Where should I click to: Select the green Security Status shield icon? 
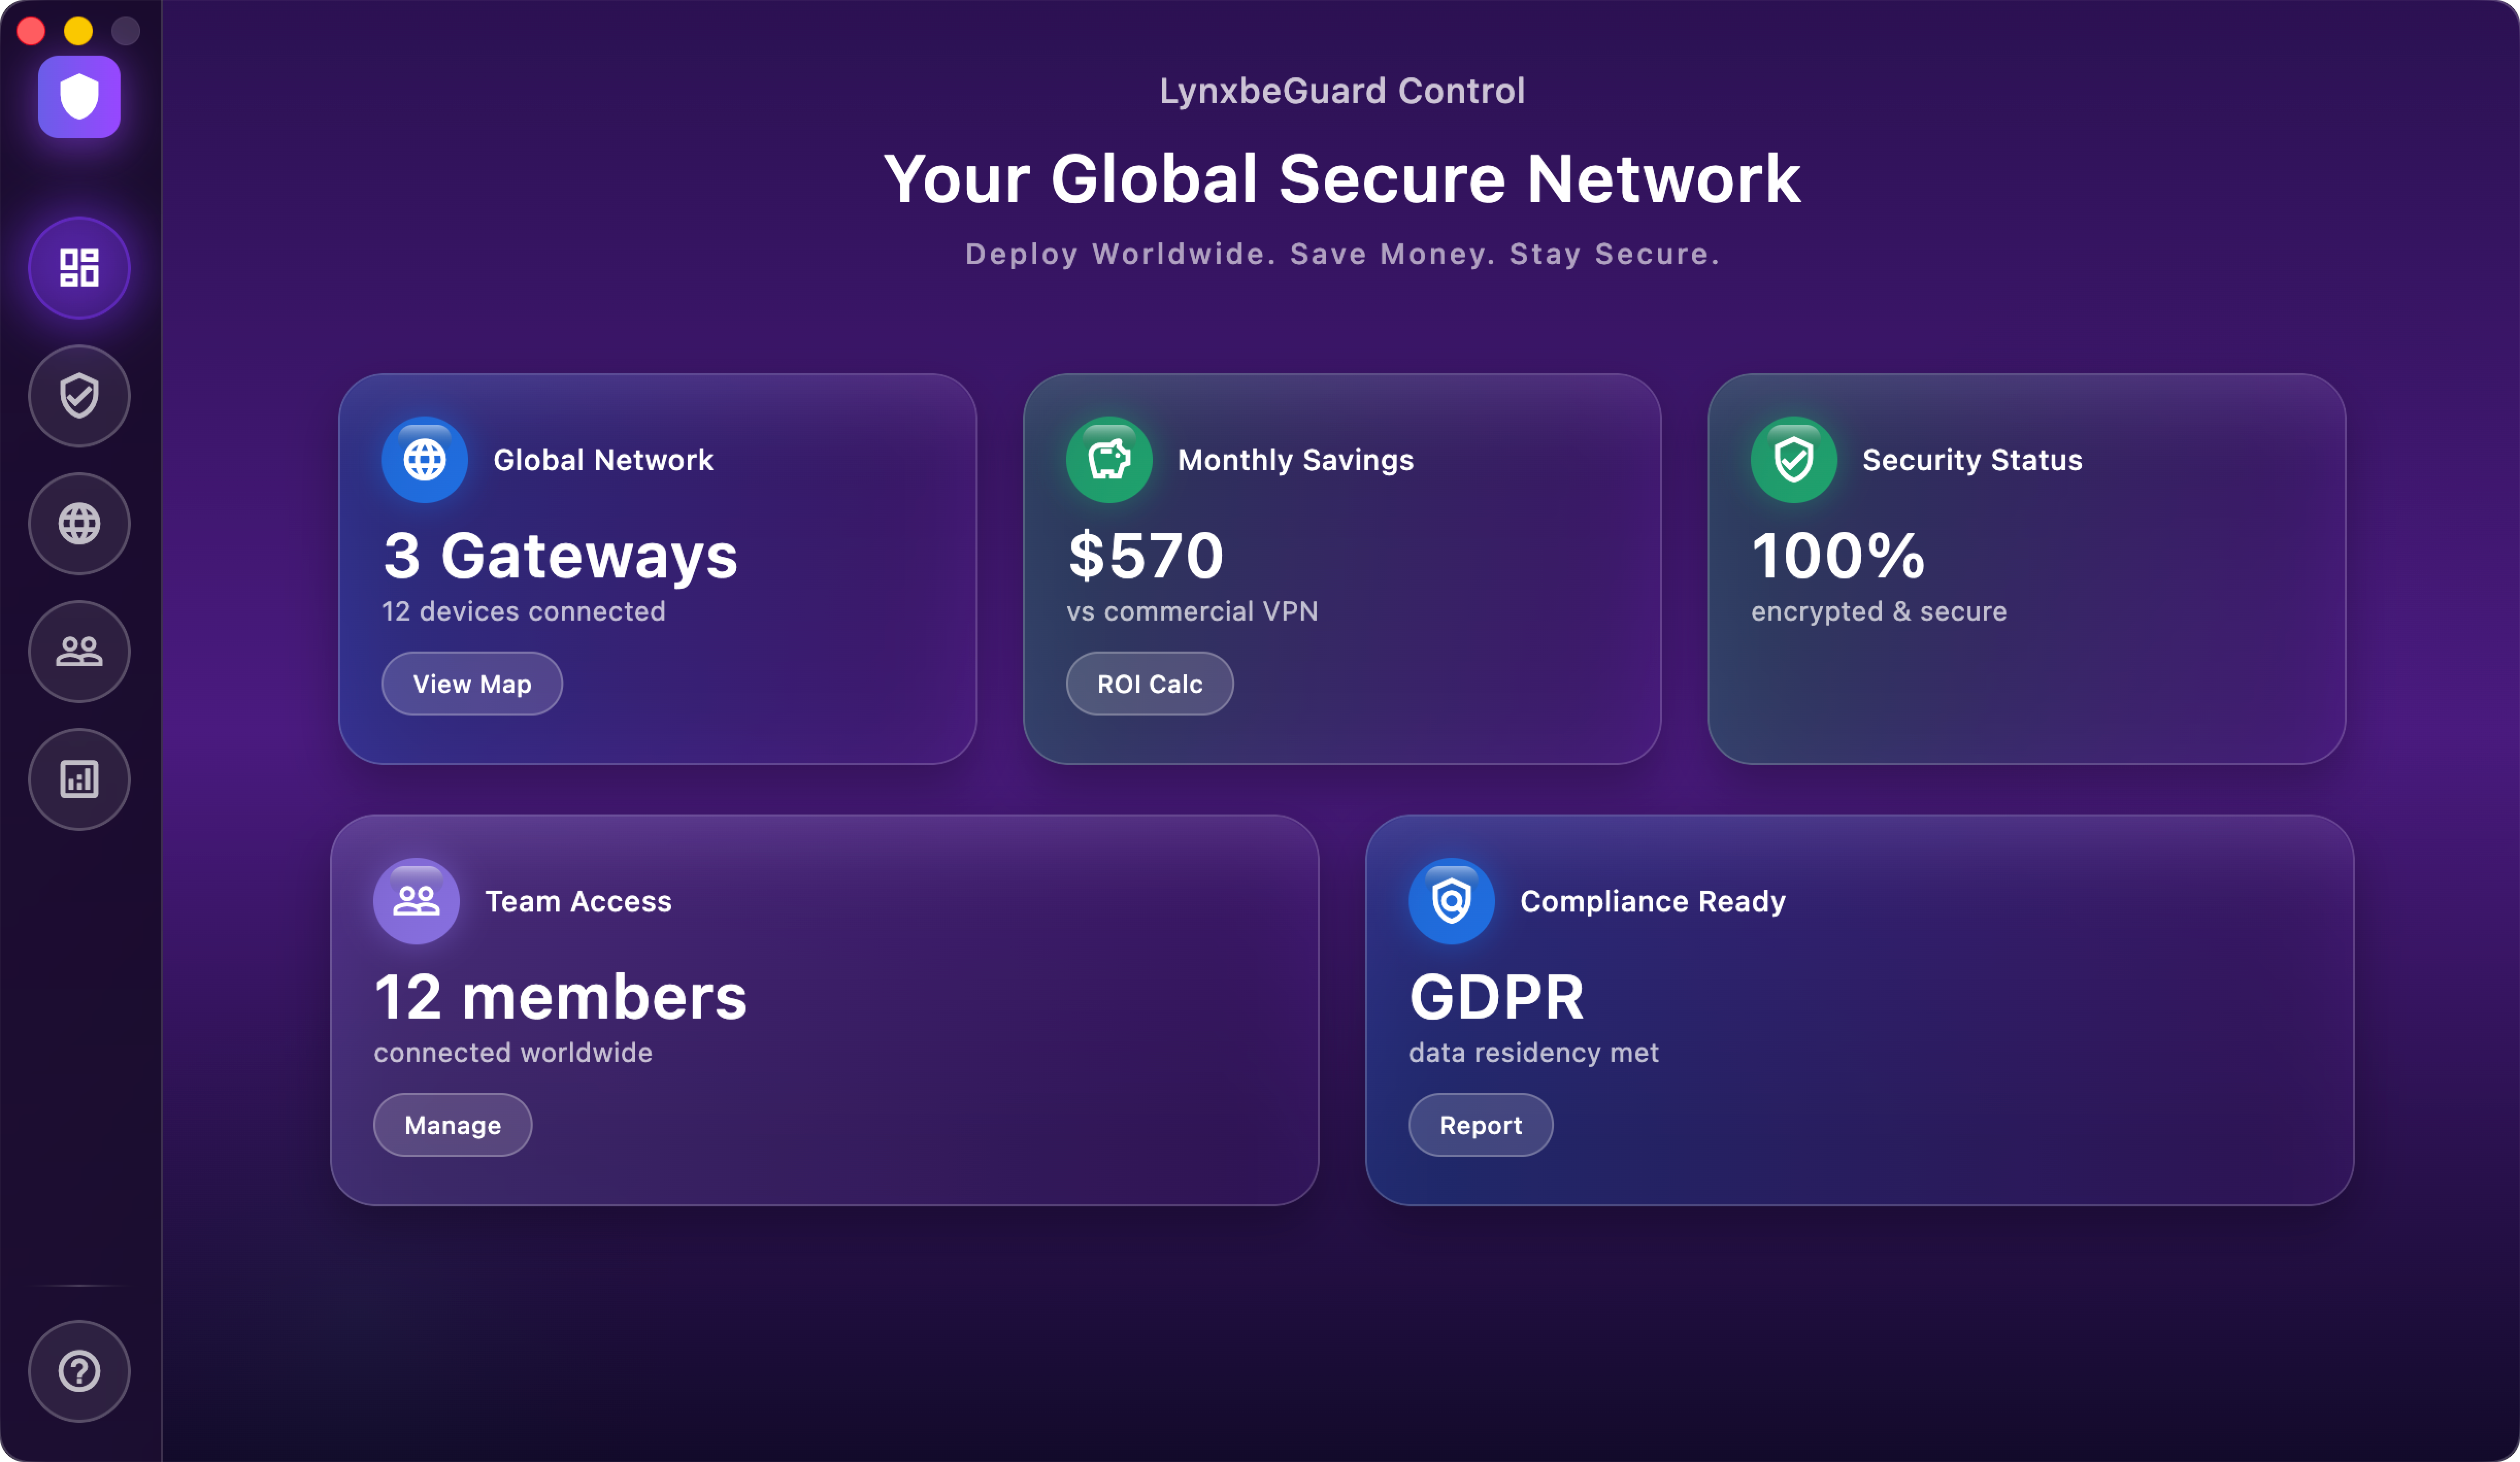(x=1792, y=459)
